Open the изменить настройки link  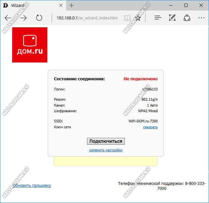[x=106, y=150]
